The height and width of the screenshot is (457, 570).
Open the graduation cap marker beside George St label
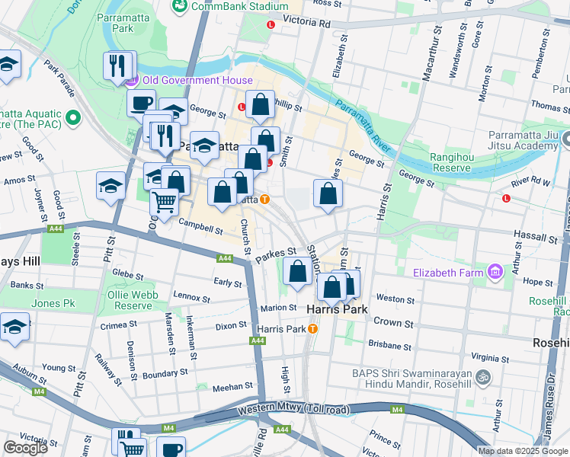pyautogui.click(x=175, y=110)
